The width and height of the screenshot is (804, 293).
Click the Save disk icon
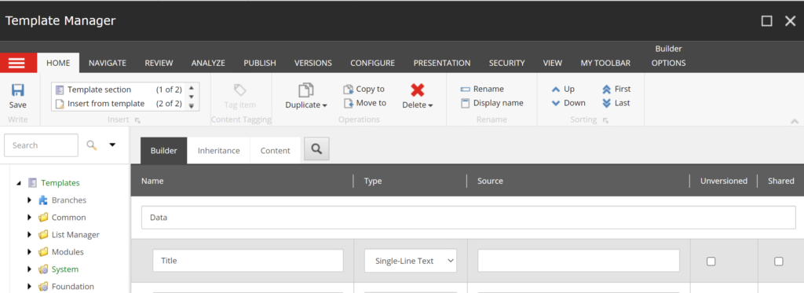tap(18, 90)
